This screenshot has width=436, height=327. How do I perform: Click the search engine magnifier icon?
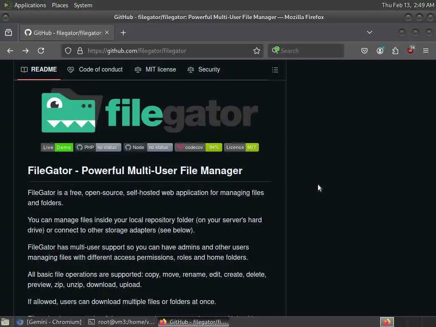click(x=275, y=50)
